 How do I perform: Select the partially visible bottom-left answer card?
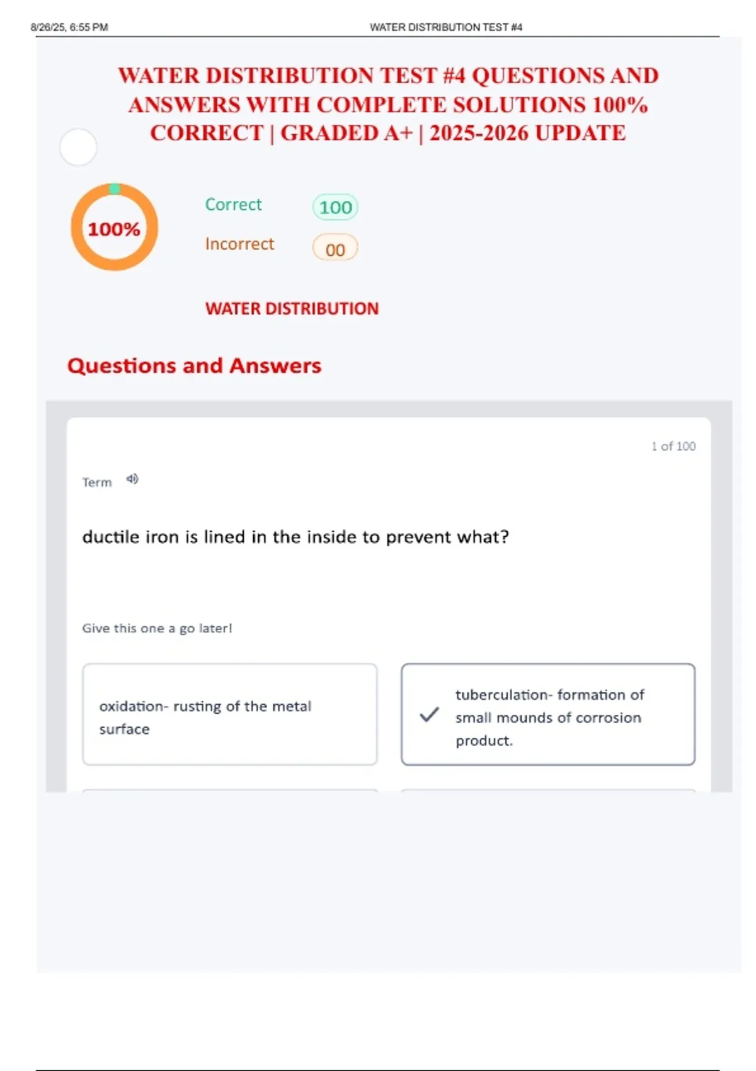click(x=230, y=790)
